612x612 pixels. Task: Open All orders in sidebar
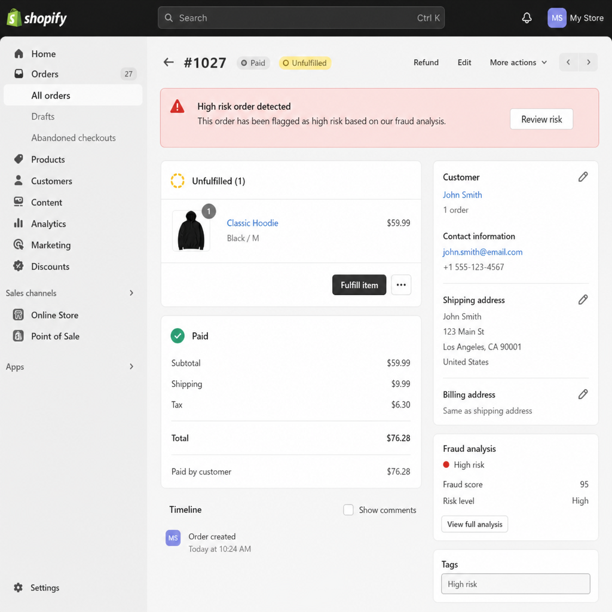73,95
